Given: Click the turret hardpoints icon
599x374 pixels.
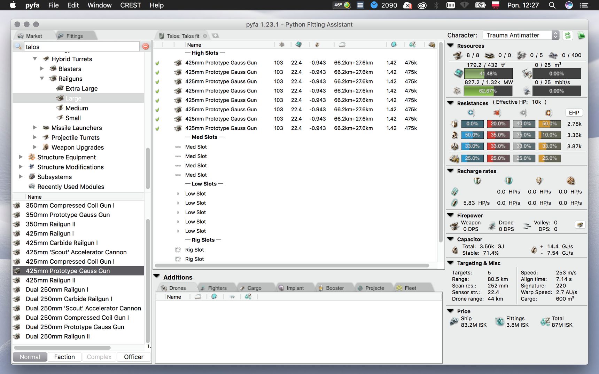Looking at the screenshot, I should [457, 55].
